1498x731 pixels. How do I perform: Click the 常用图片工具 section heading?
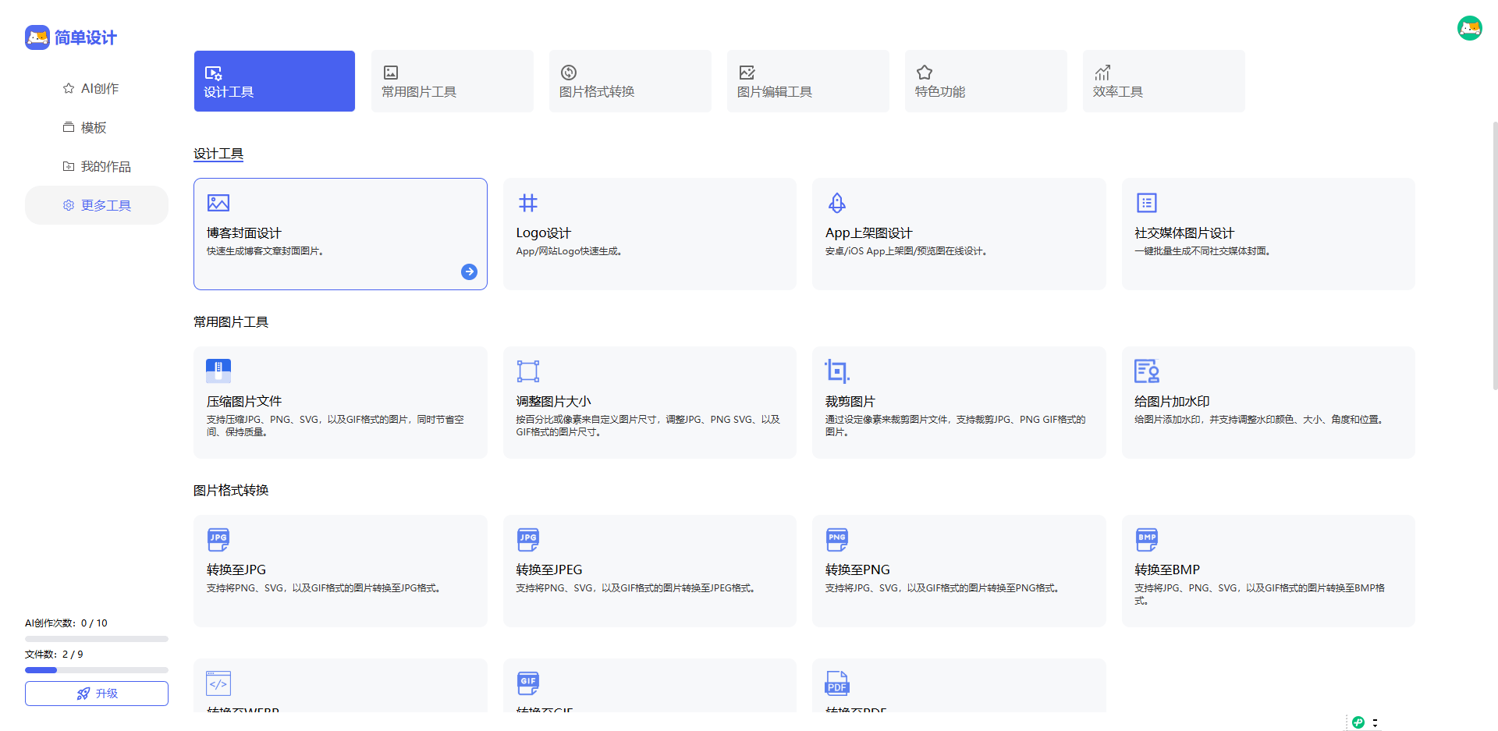coord(231,321)
